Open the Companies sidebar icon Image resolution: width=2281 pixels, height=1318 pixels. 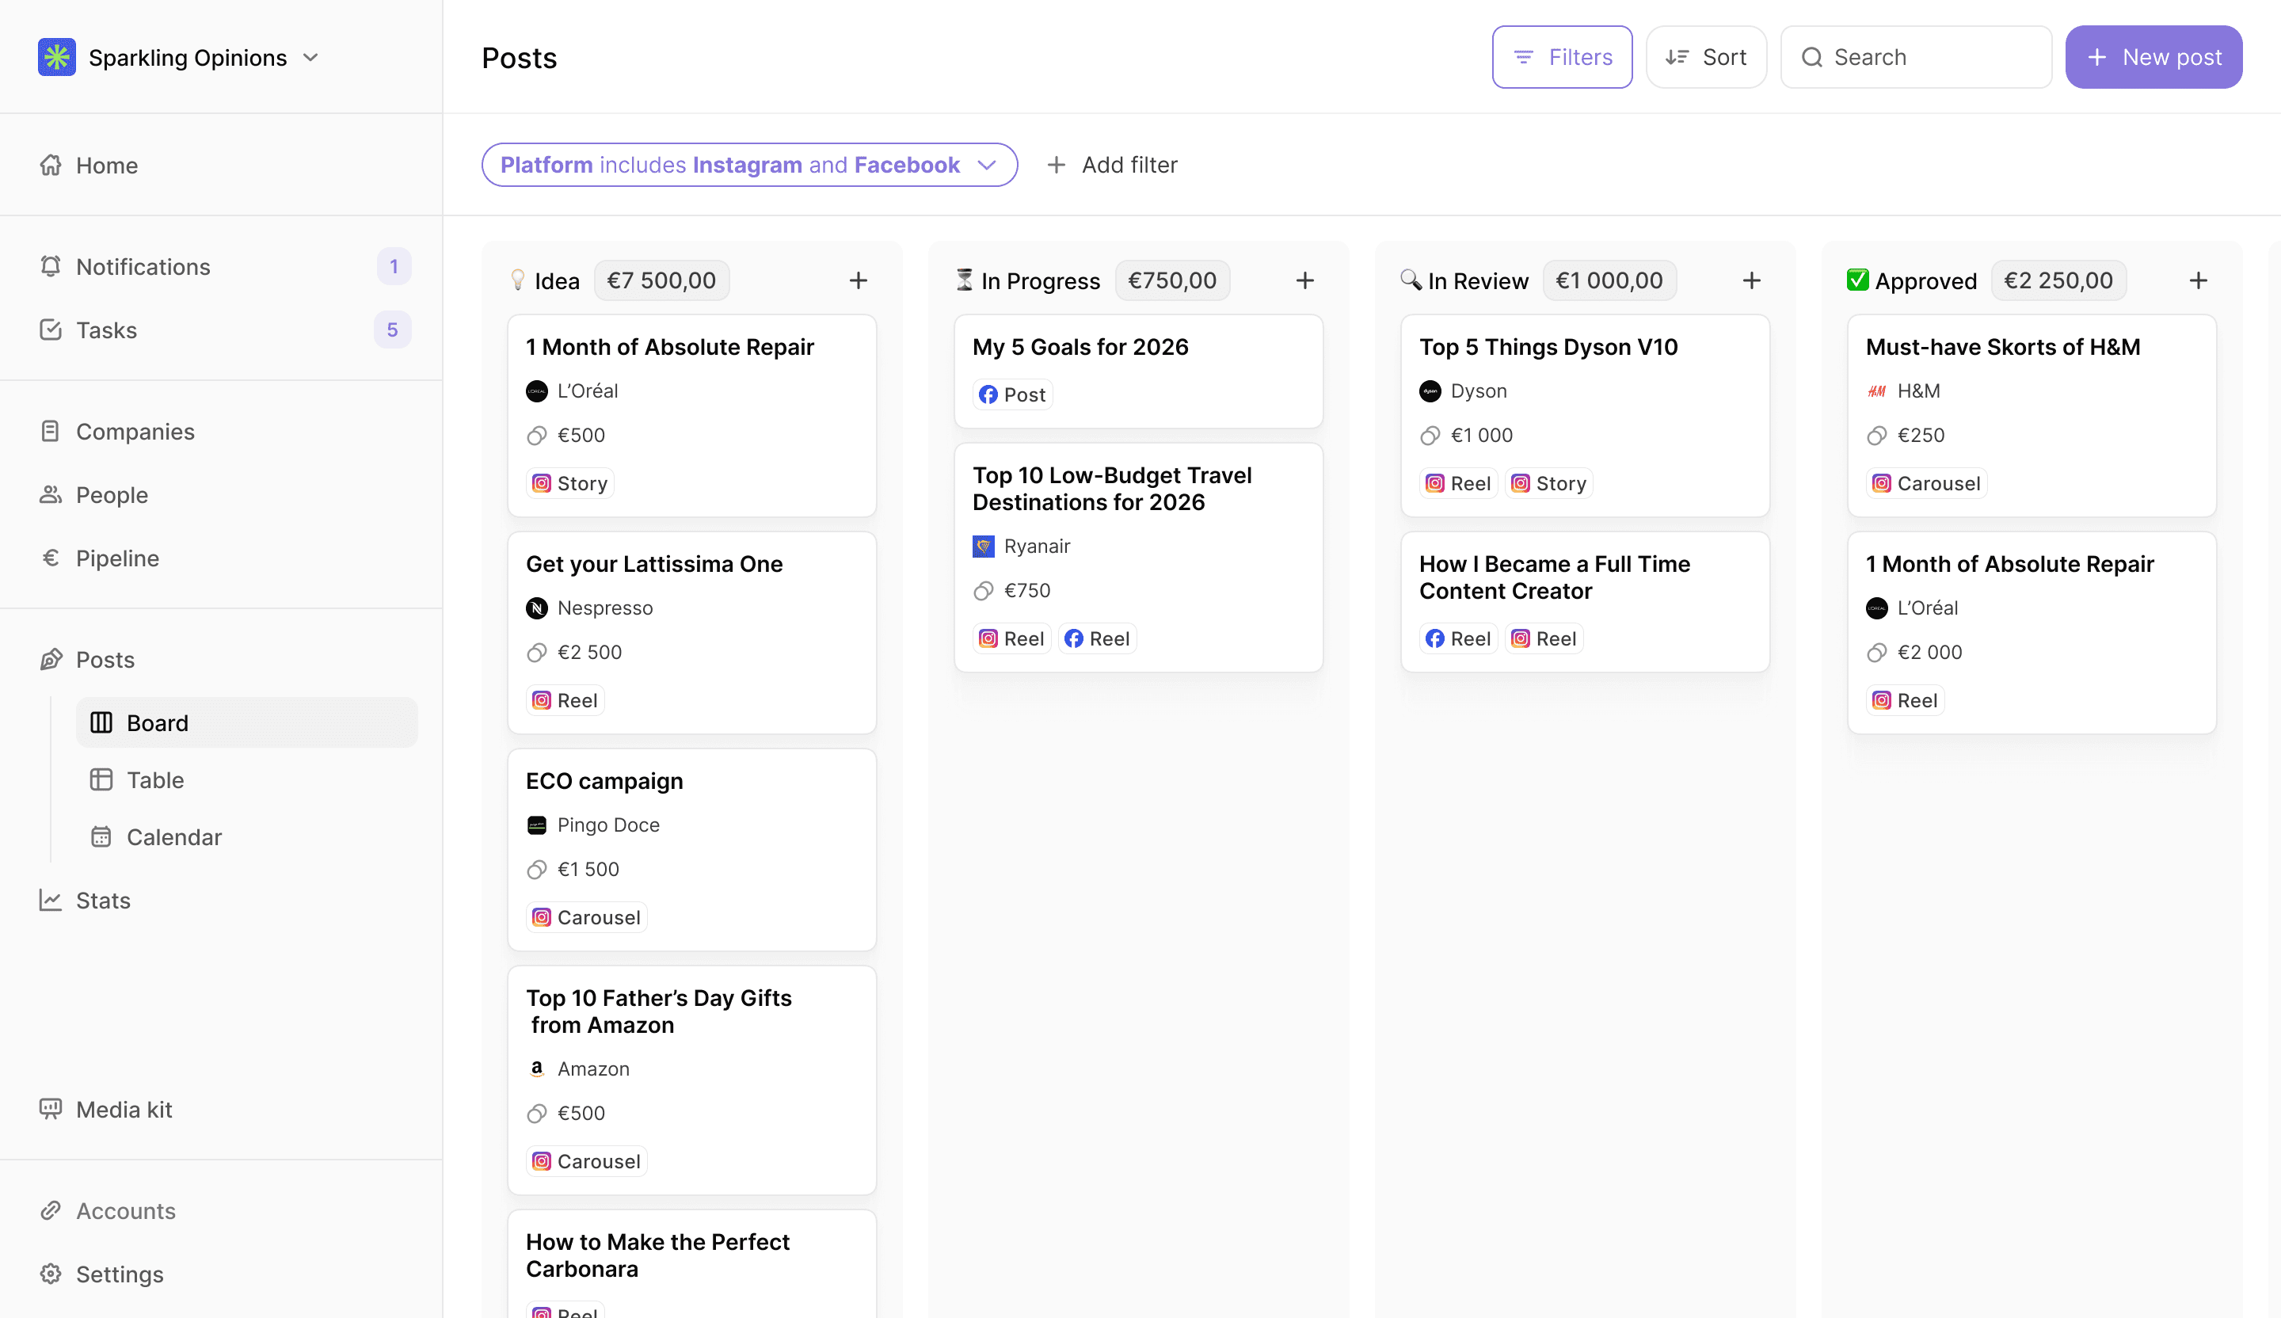pos(51,431)
